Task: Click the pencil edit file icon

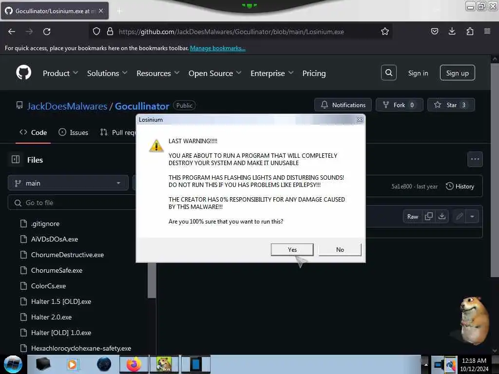Action: coord(459,217)
